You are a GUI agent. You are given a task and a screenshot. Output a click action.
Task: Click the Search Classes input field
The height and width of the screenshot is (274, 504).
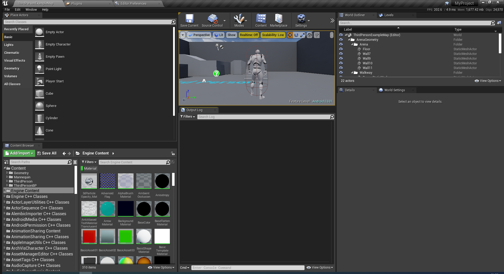click(89, 22)
